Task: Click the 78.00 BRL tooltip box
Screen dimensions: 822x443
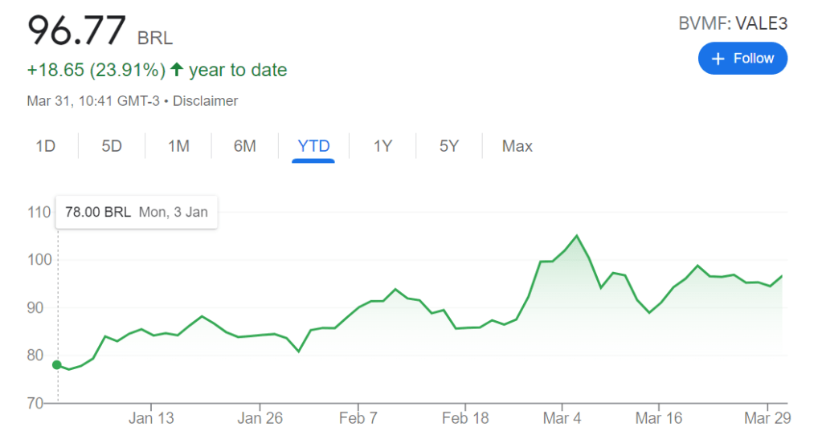Action: click(137, 212)
